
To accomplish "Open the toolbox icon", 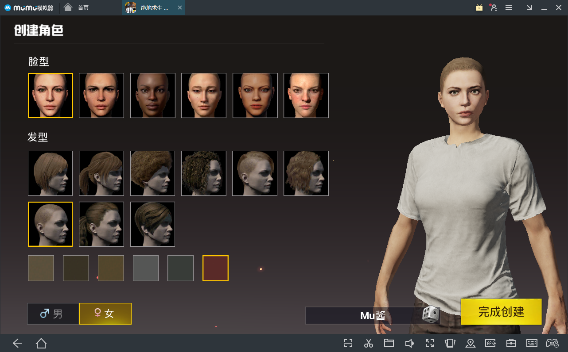I will (511, 343).
